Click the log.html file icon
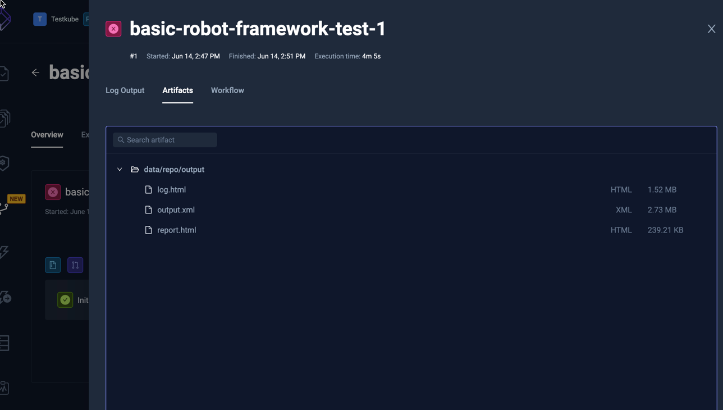Image resolution: width=723 pixels, height=410 pixels. [x=148, y=189]
